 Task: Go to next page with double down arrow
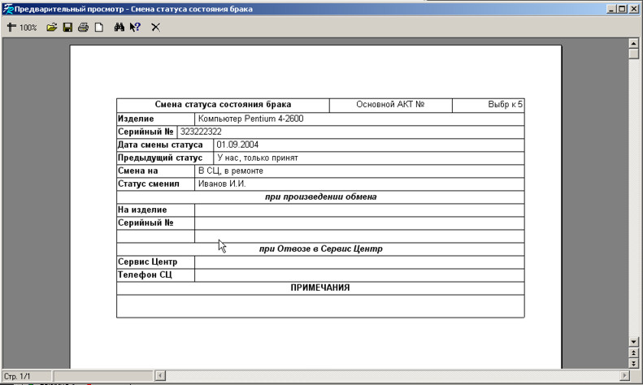[634, 363]
